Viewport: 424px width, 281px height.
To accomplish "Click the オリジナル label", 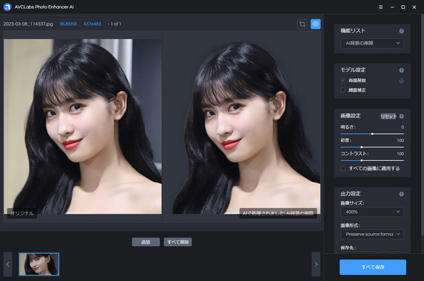I will click(22, 213).
